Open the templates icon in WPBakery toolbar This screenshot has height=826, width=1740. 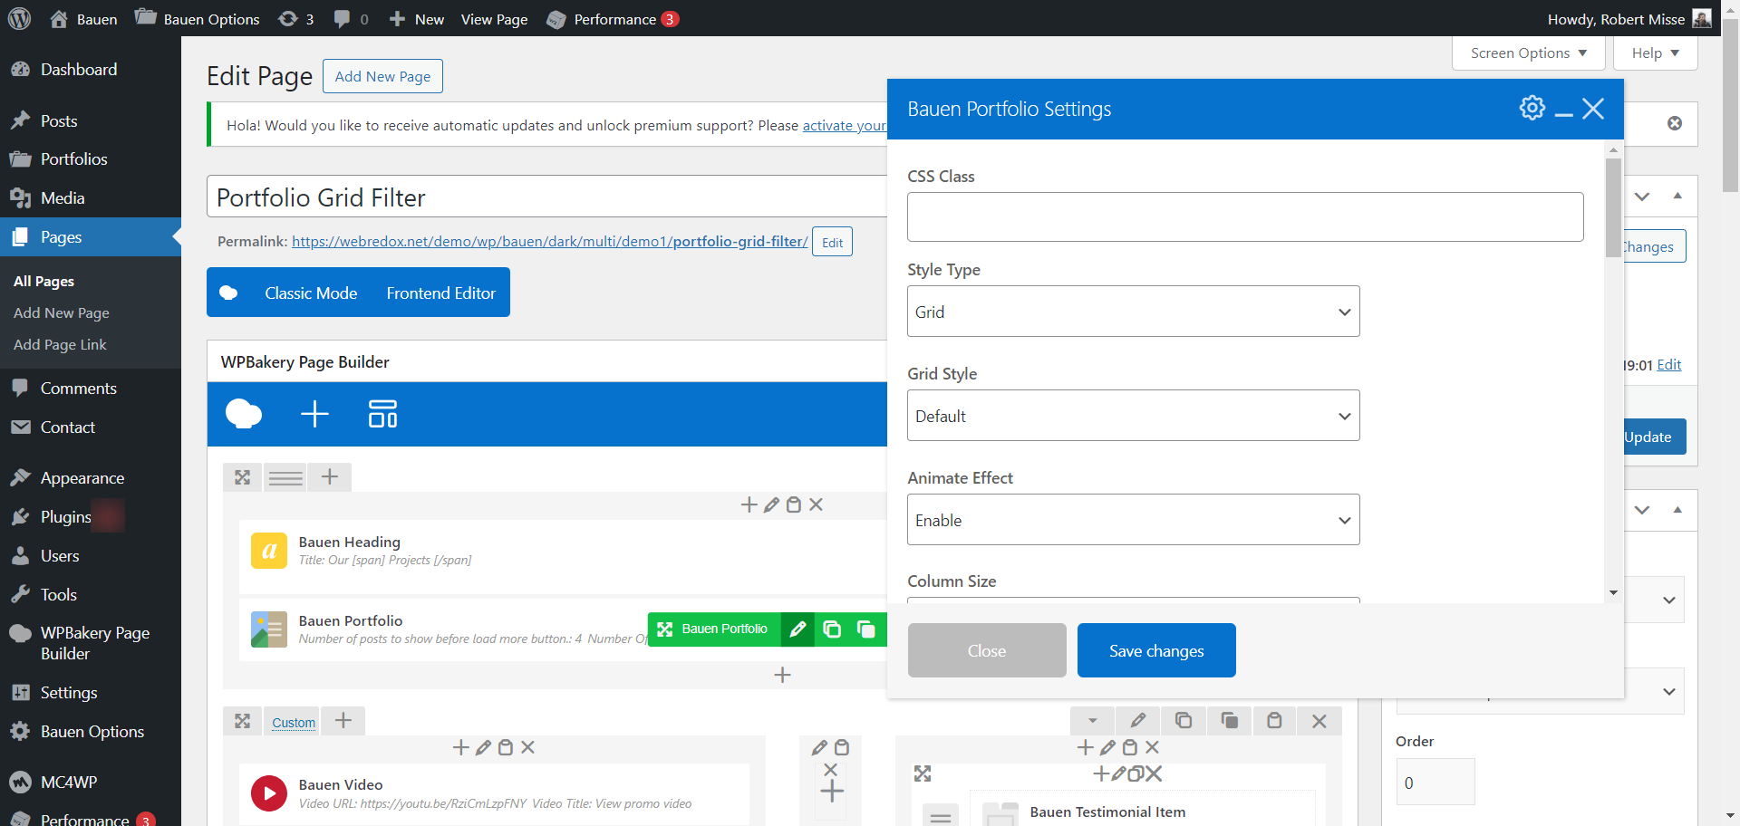coord(382,414)
